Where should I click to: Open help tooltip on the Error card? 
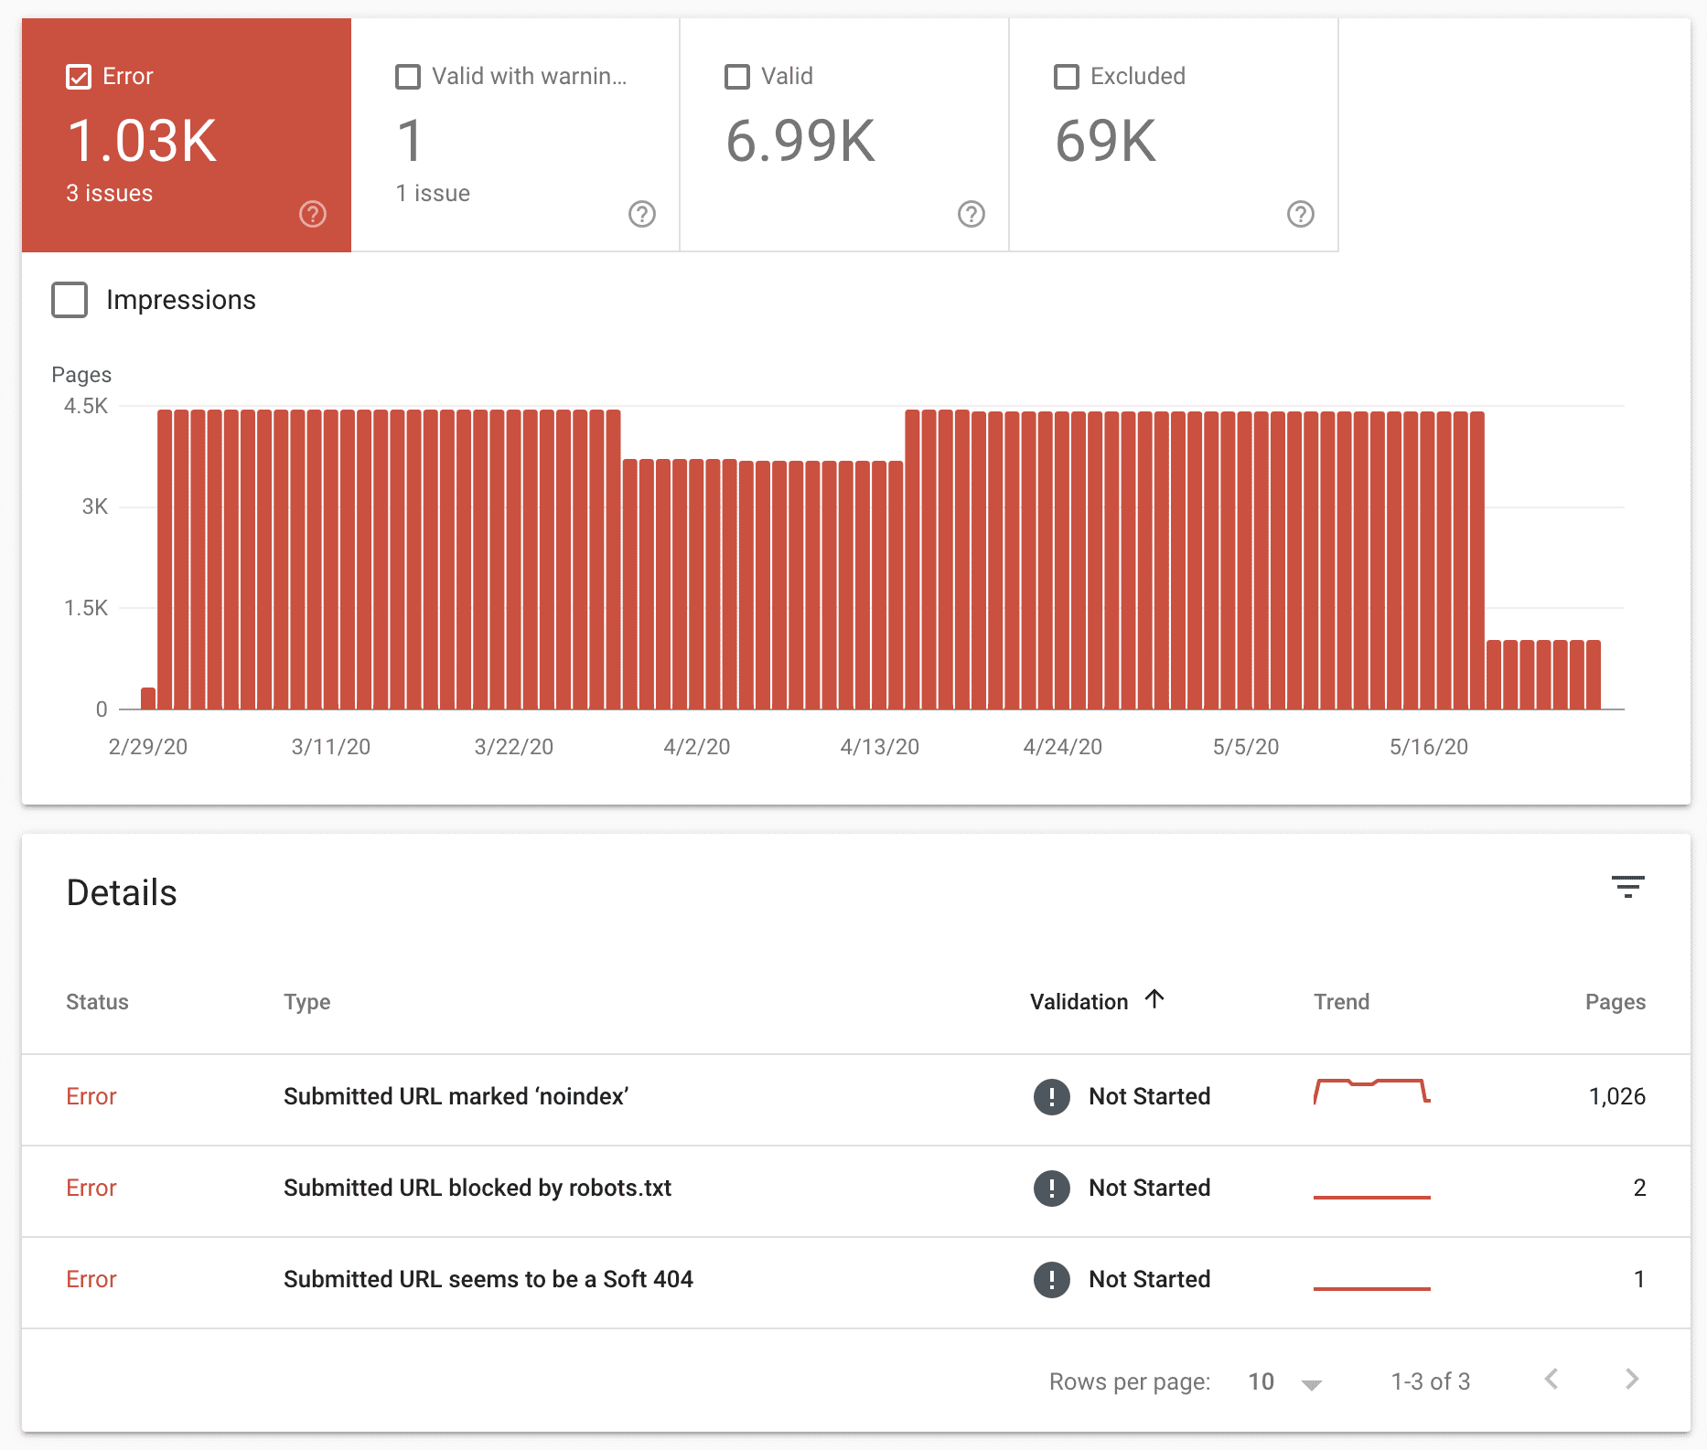pos(312,214)
